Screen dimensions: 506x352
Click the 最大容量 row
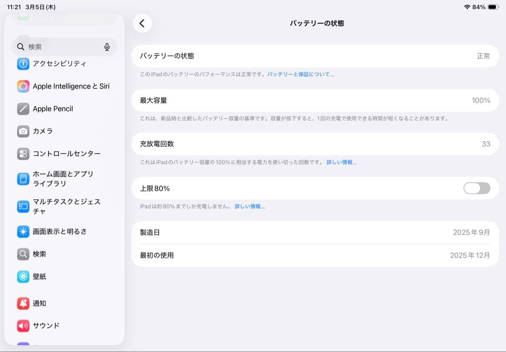click(x=315, y=100)
